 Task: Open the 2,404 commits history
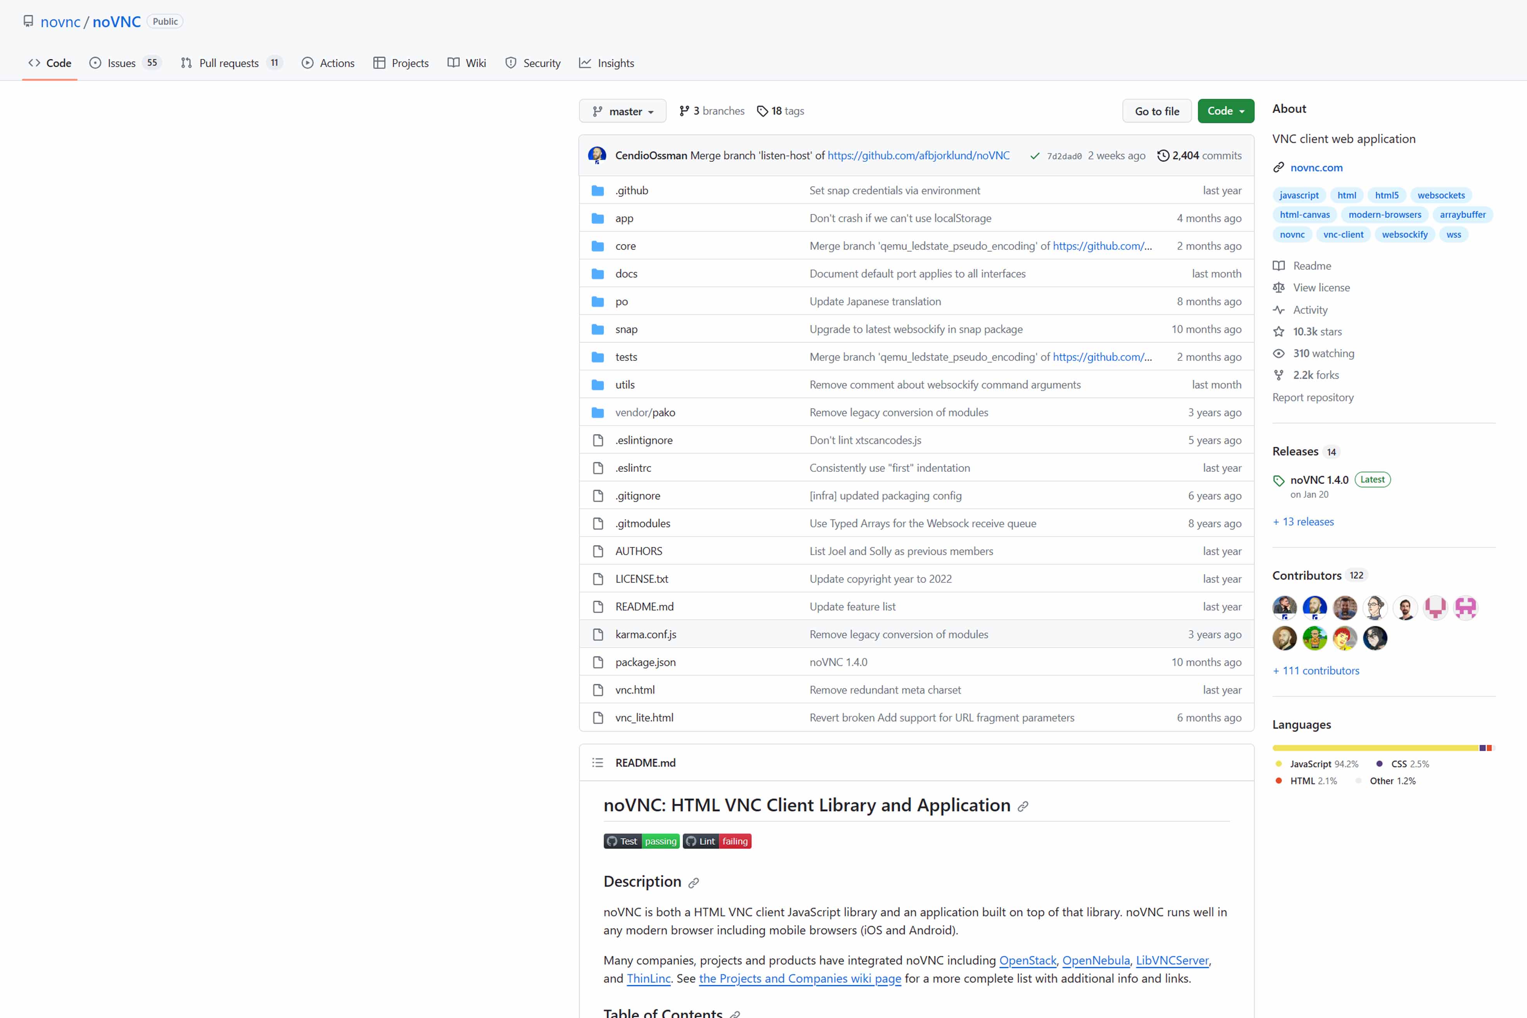[x=1199, y=155]
